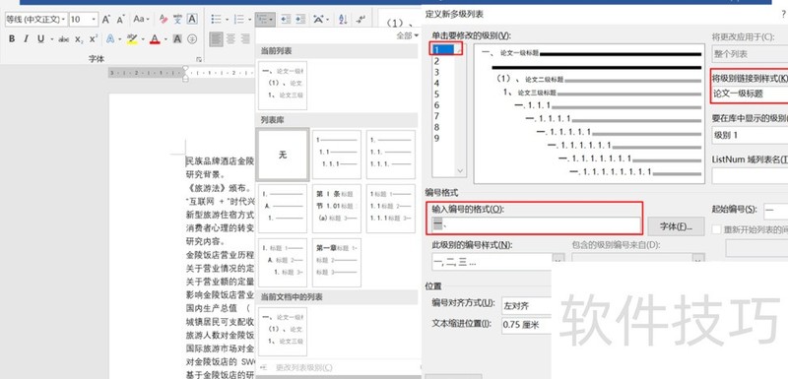Apply subscript formatting
The image size is (788, 379).
coord(79,38)
